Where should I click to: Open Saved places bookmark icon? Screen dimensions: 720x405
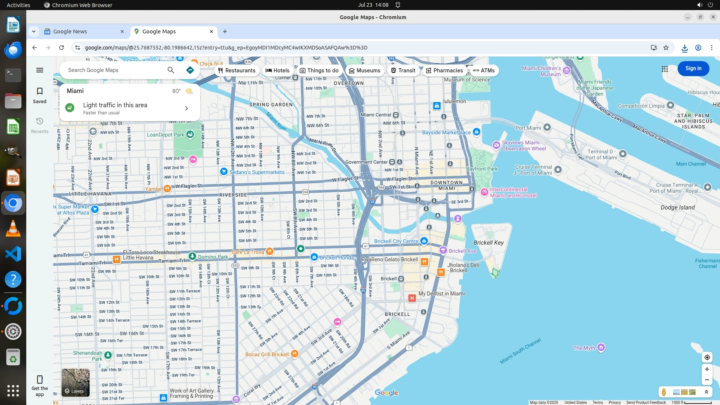[x=40, y=91]
